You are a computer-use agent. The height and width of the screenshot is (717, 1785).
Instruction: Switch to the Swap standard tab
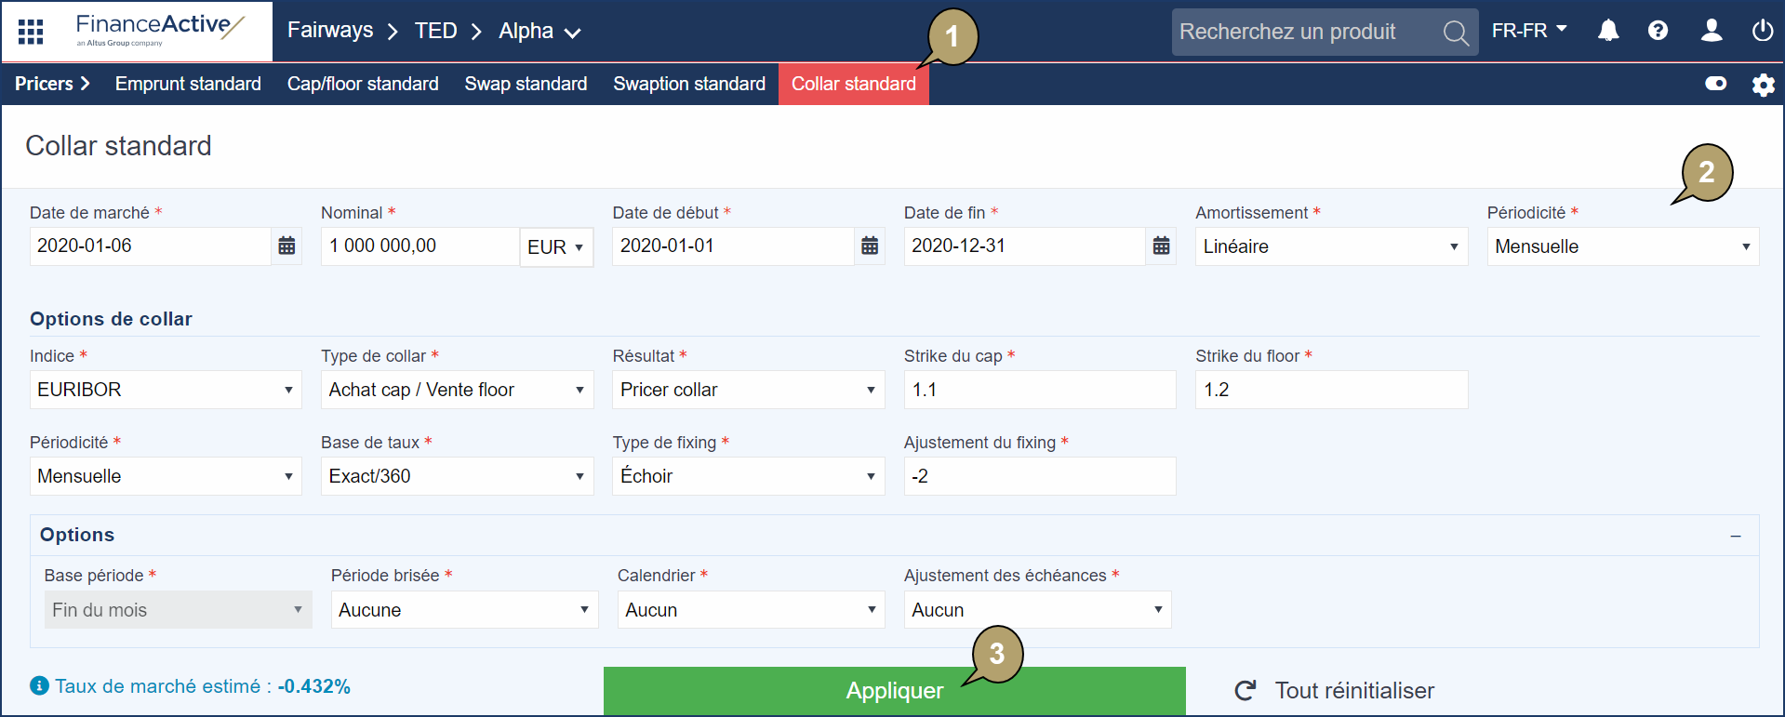(526, 84)
